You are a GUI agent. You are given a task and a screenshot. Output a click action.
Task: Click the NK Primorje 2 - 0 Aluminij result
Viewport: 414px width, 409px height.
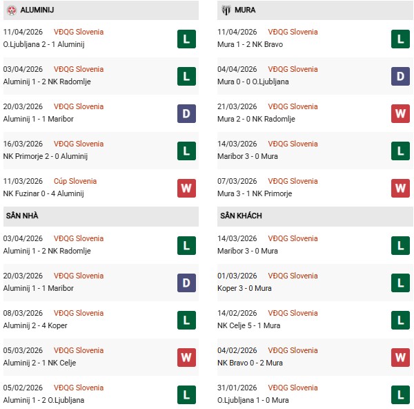[x=46, y=156]
